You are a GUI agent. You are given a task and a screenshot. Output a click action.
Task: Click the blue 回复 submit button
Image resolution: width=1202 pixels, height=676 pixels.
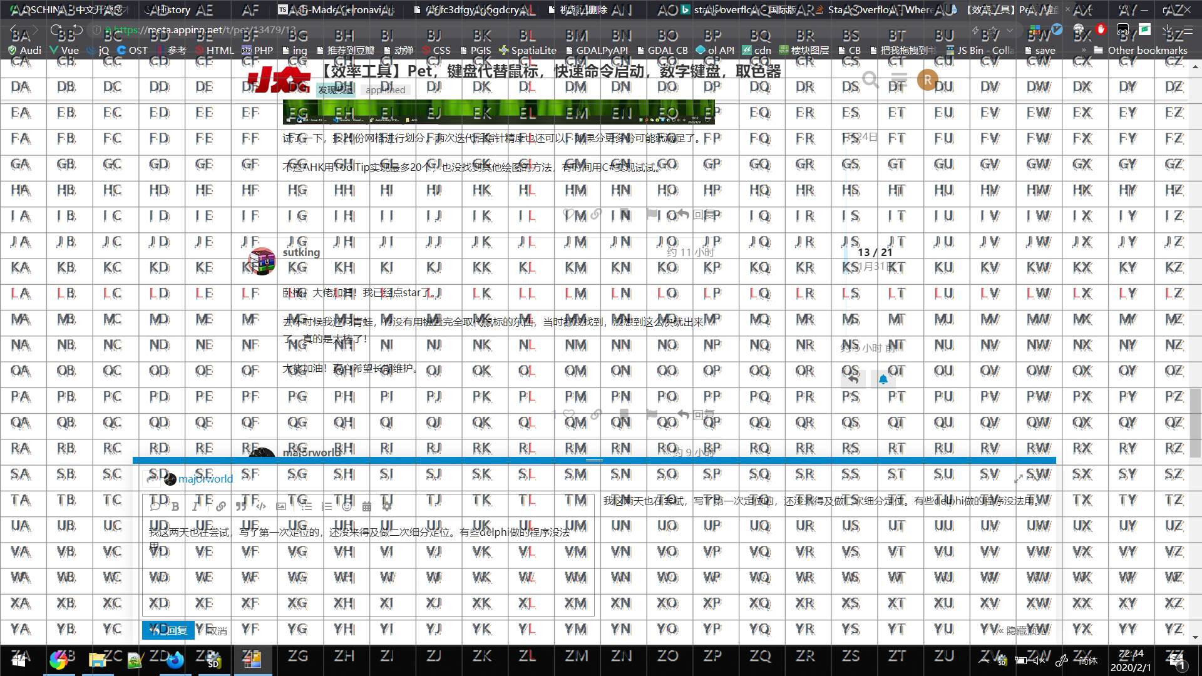pos(168,630)
